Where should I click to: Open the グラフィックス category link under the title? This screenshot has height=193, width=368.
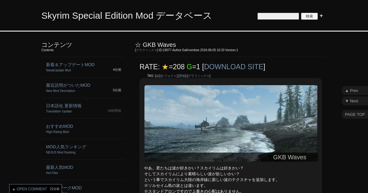147,50
